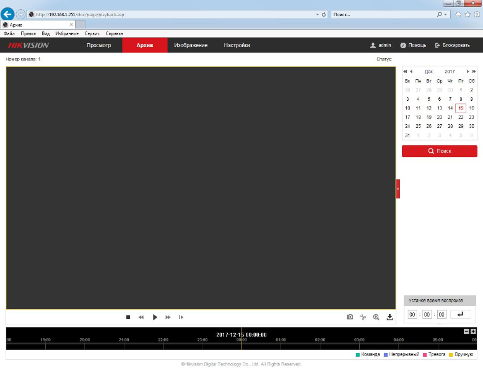Go to previous year in calendar
The width and height of the screenshot is (483, 371).
point(405,71)
